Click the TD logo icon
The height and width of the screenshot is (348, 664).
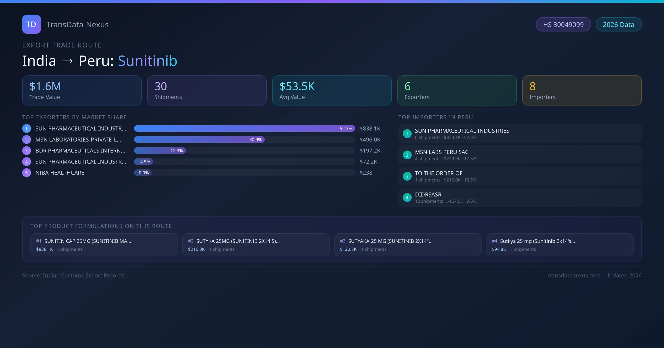(31, 24)
